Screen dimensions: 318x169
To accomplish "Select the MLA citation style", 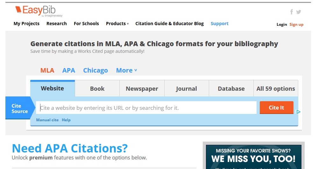I will click(x=47, y=70).
